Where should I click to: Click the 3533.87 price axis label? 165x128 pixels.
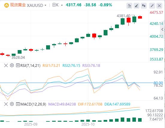[156, 59]
